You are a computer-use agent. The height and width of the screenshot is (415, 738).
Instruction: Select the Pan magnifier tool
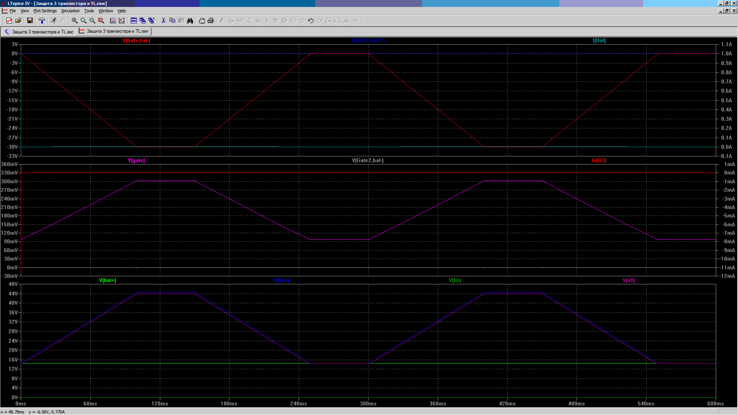[x=83, y=21]
